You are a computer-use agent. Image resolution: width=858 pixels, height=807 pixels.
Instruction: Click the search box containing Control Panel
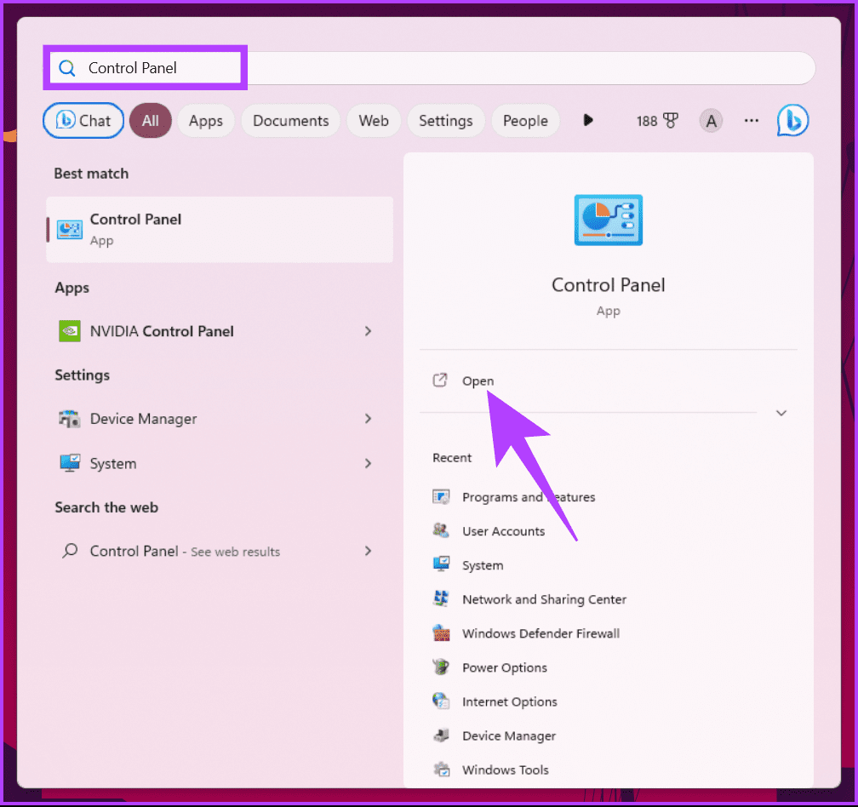430,68
